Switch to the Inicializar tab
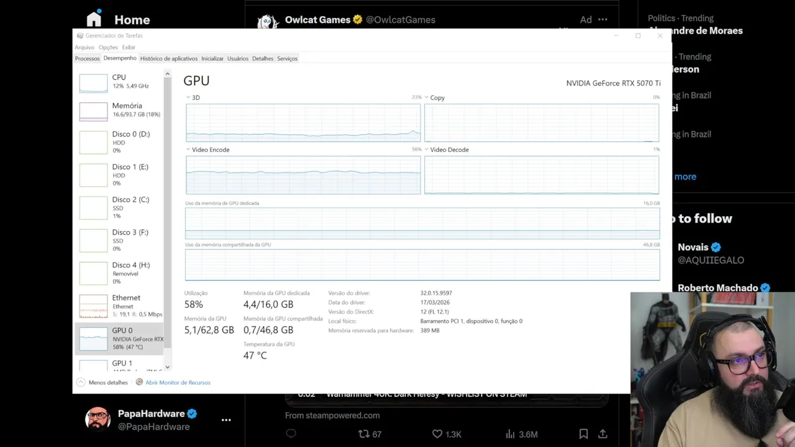Screen dimensions: 795x447 pyautogui.click(x=212, y=58)
